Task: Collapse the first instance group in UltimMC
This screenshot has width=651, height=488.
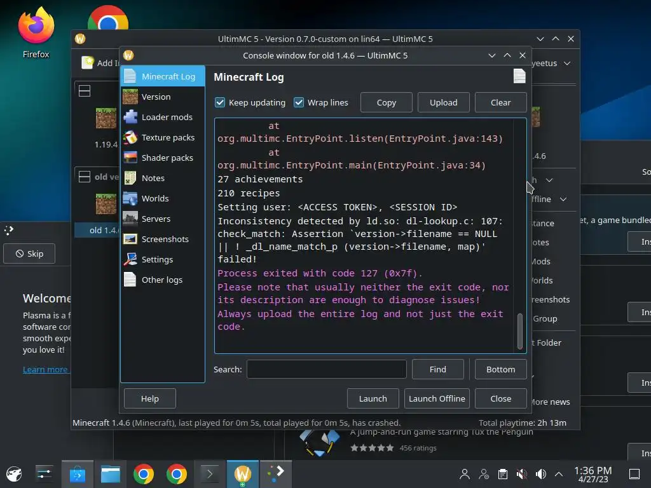Action: [85, 91]
